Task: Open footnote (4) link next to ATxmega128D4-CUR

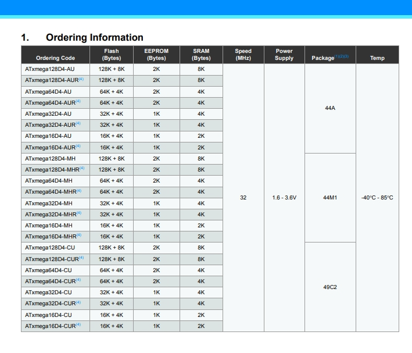Action: (x=81, y=258)
